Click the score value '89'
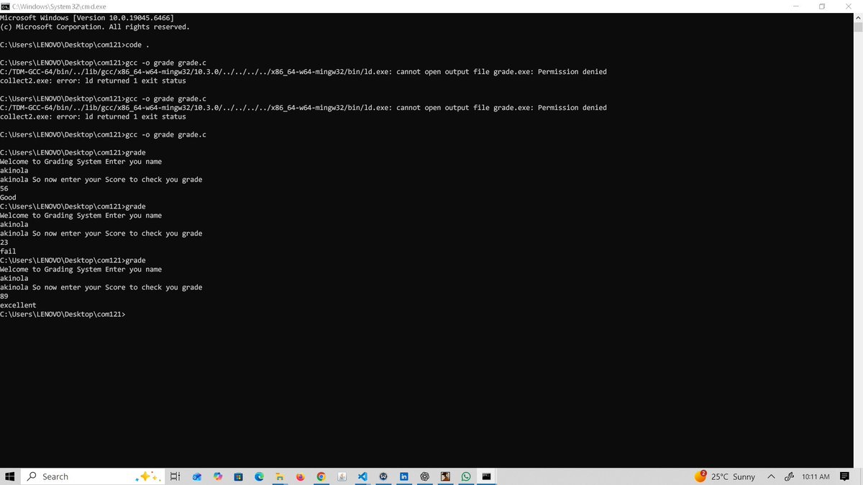The width and height of the screenshot is (863, 485). tap(4, 296)
